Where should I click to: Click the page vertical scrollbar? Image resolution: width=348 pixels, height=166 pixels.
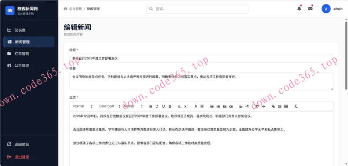click(346, 55)
